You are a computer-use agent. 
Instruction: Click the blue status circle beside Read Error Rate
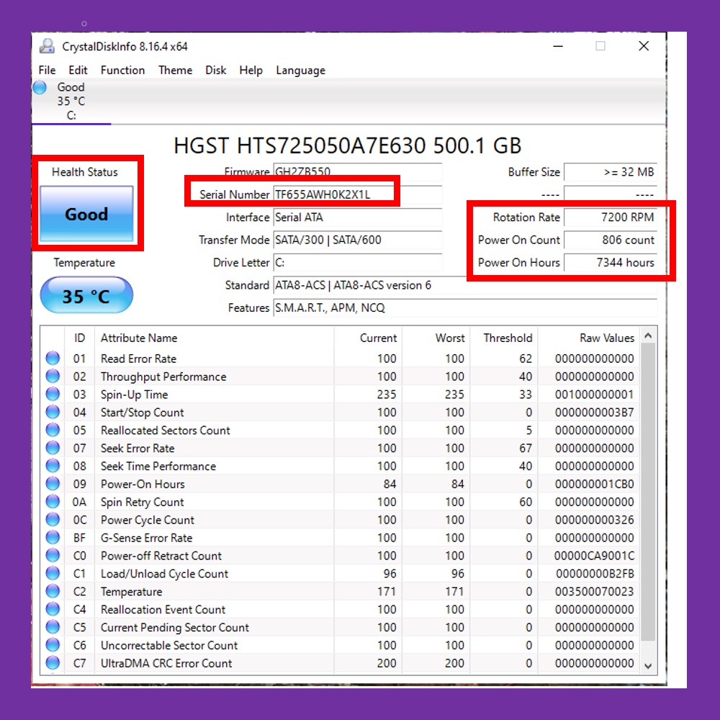coord(52,358)
